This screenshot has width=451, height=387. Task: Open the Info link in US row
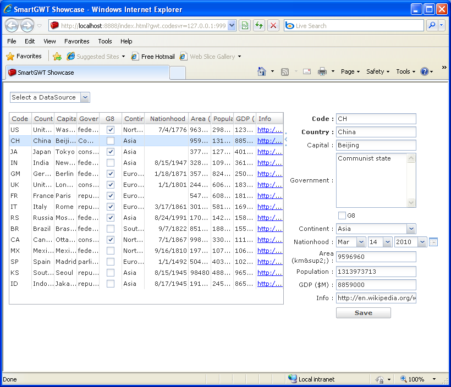269,130
